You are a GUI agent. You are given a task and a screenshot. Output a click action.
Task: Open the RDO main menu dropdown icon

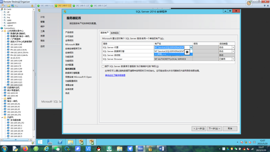coord(3,6)
